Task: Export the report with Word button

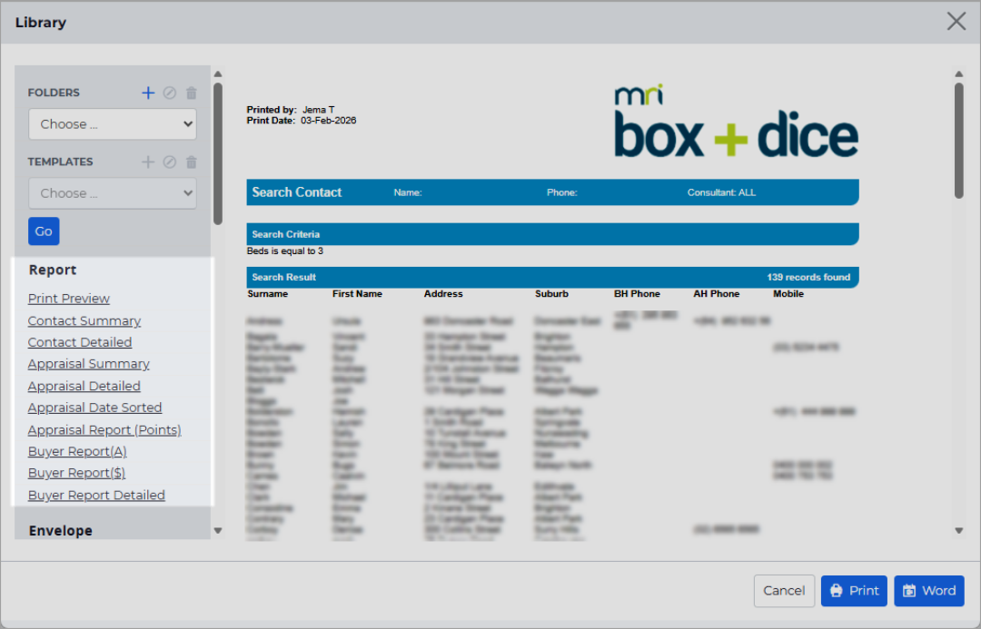Action: [x=929, y=591]
